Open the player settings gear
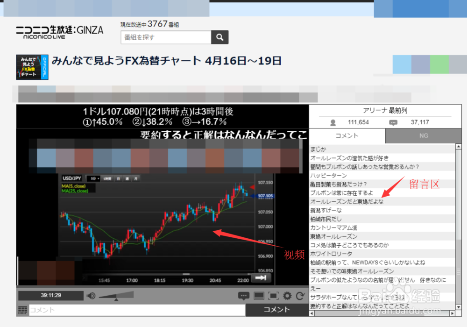The width and height of the screenshot is (467, 327). coord(288,296)
